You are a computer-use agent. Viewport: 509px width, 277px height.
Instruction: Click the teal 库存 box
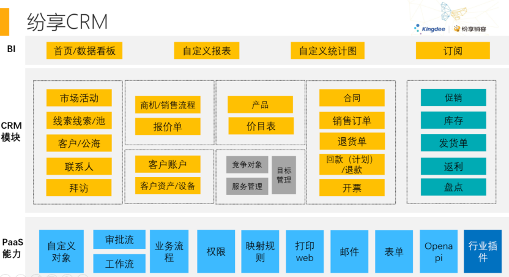(453, 120)
